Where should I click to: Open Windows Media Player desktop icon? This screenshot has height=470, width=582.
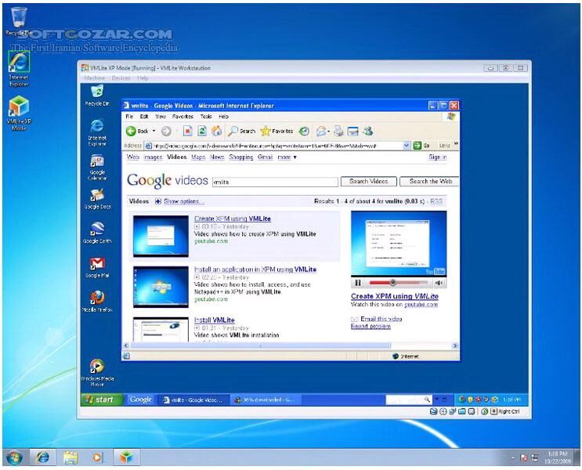(96, 368)
